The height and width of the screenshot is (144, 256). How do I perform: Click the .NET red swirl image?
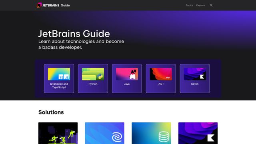pyautogui.click(x=161, y=74)
